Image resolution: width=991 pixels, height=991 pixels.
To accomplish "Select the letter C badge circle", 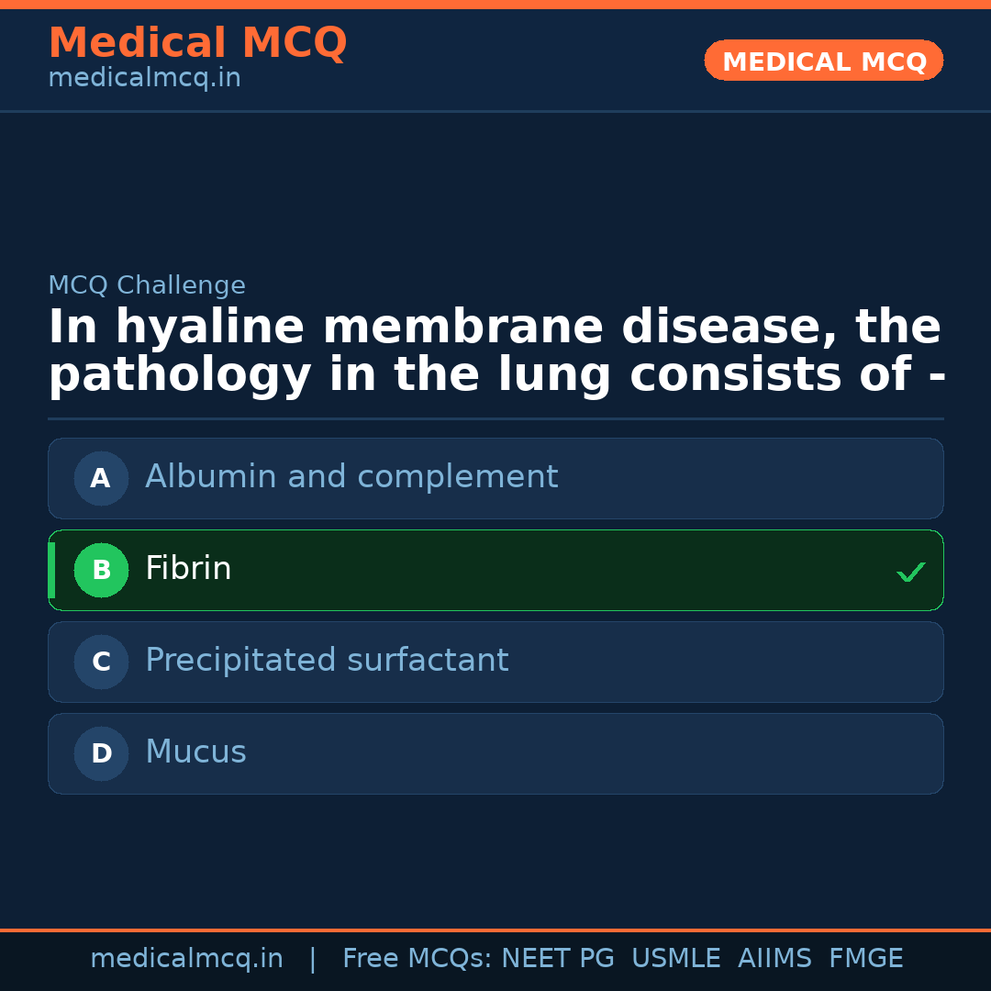I will (x=101, y=662).
